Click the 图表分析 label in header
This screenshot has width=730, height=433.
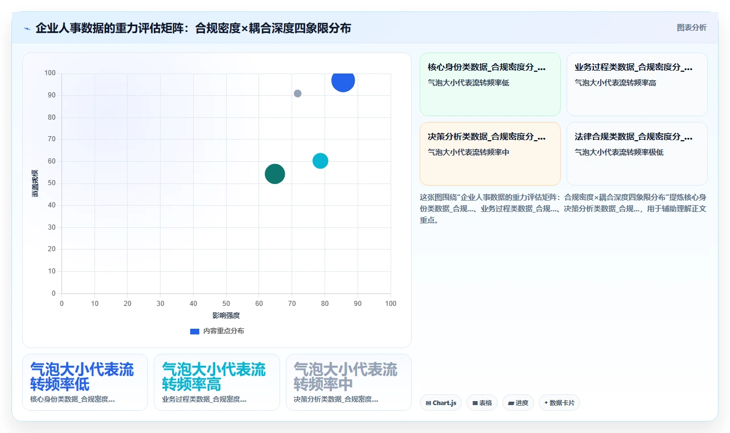(691, 27)
